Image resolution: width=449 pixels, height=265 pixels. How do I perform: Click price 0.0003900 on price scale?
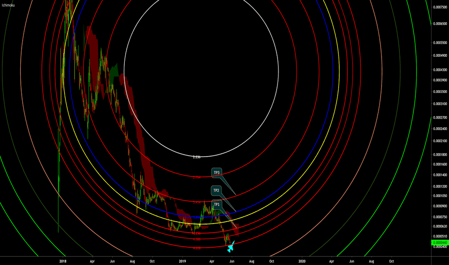click(440, 80)
